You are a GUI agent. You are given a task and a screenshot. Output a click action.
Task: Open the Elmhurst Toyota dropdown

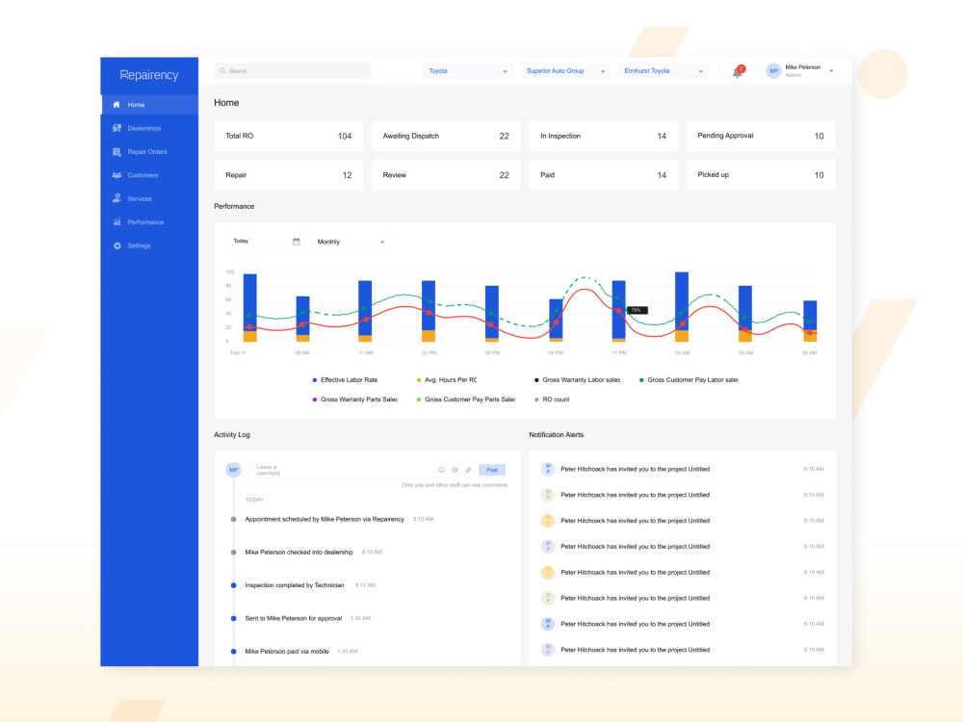664,71
